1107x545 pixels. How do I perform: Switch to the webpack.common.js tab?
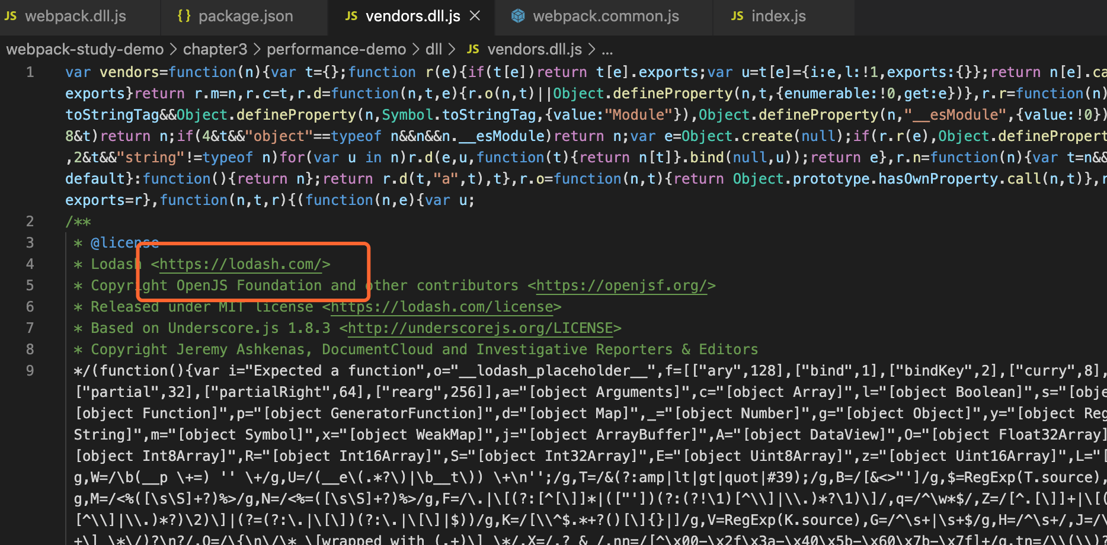tap(606, 16)
